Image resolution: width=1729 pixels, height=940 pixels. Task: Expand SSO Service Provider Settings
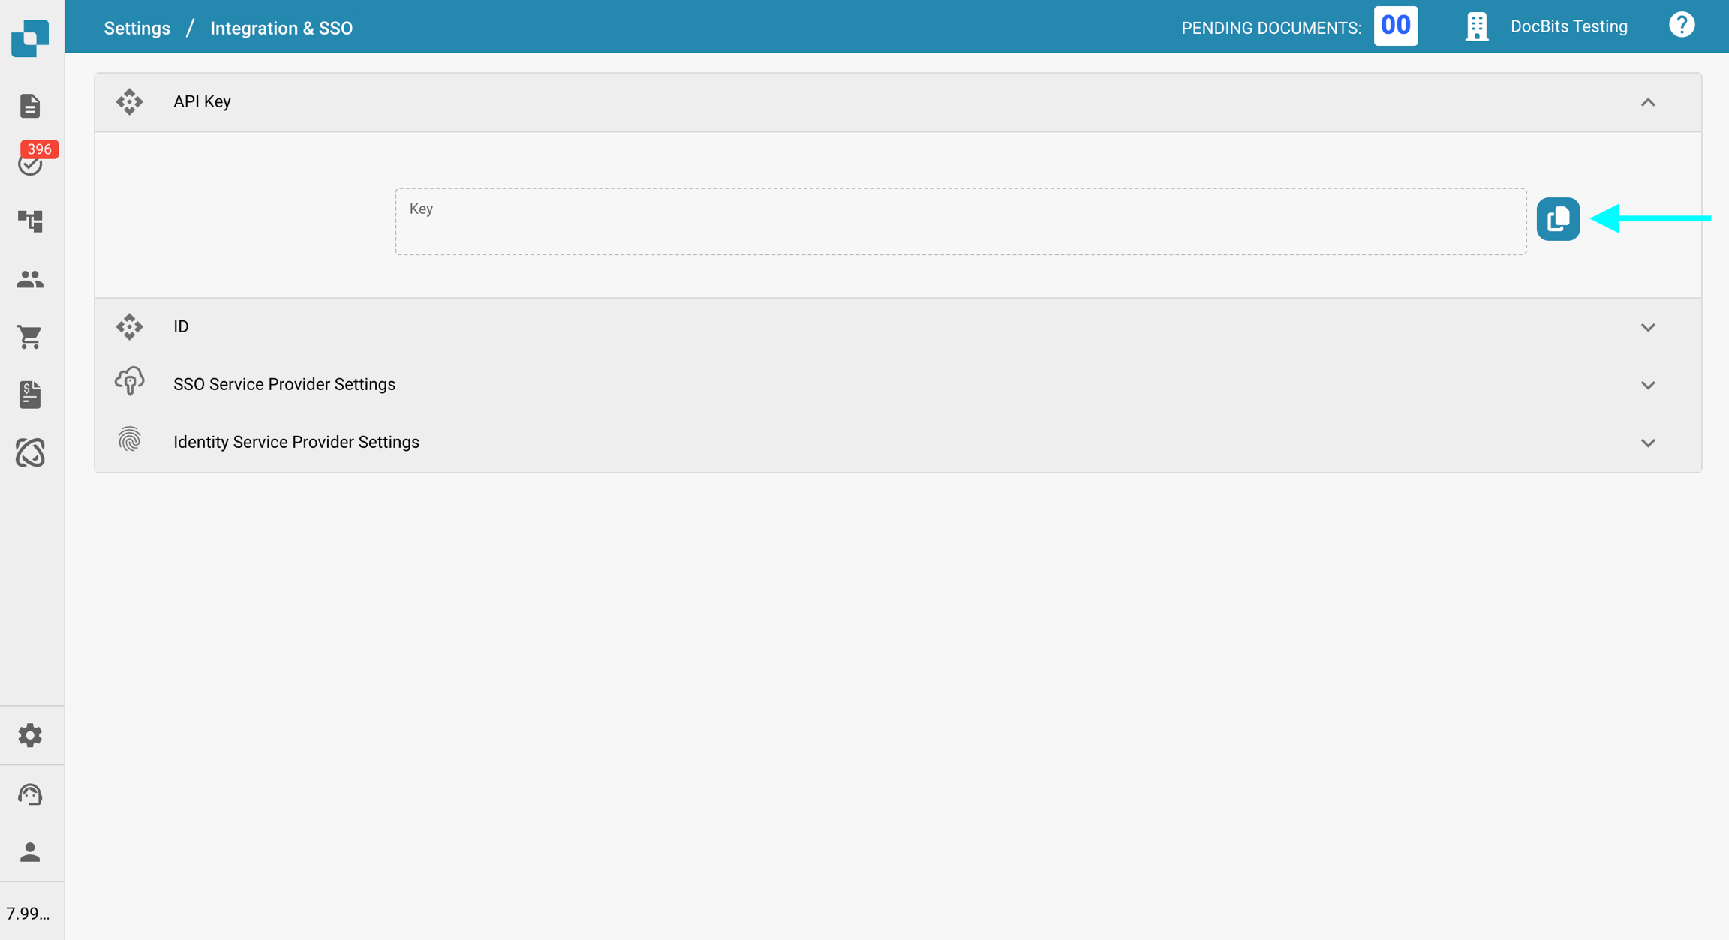(1647, 385)
